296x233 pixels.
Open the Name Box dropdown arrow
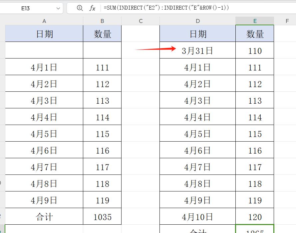pyautogui.click(x=58, y=8)
